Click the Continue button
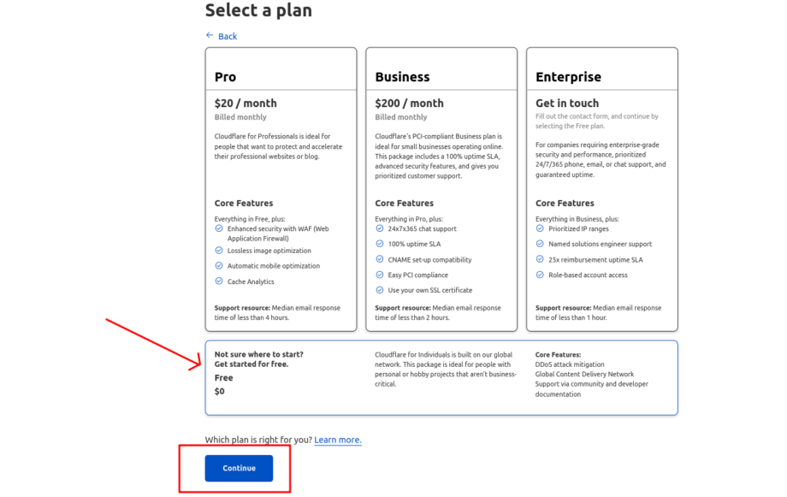The image size is (787, 497). 239,468
